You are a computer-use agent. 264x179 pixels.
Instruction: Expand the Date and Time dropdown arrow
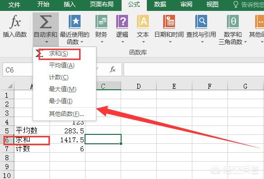tap(170, 42)
